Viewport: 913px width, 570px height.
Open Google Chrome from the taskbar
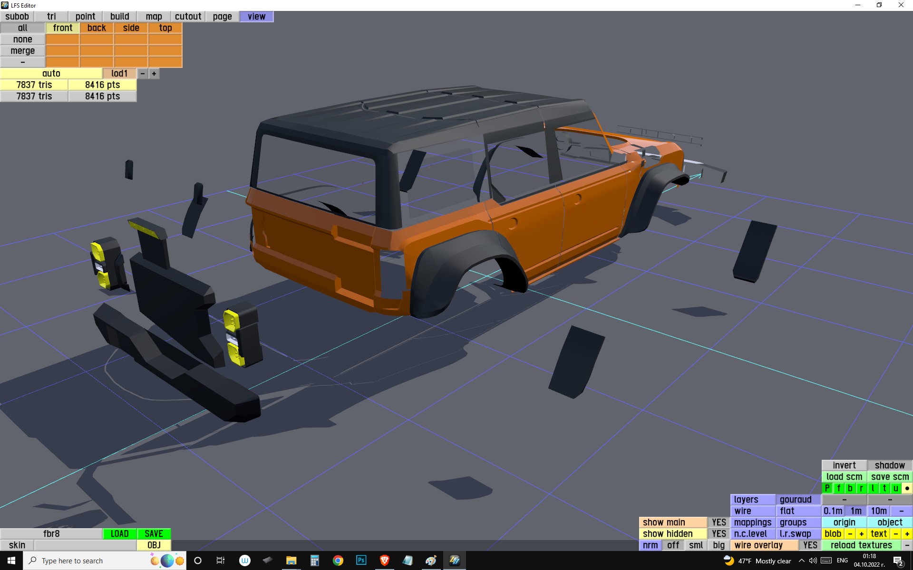pos(338,560)
